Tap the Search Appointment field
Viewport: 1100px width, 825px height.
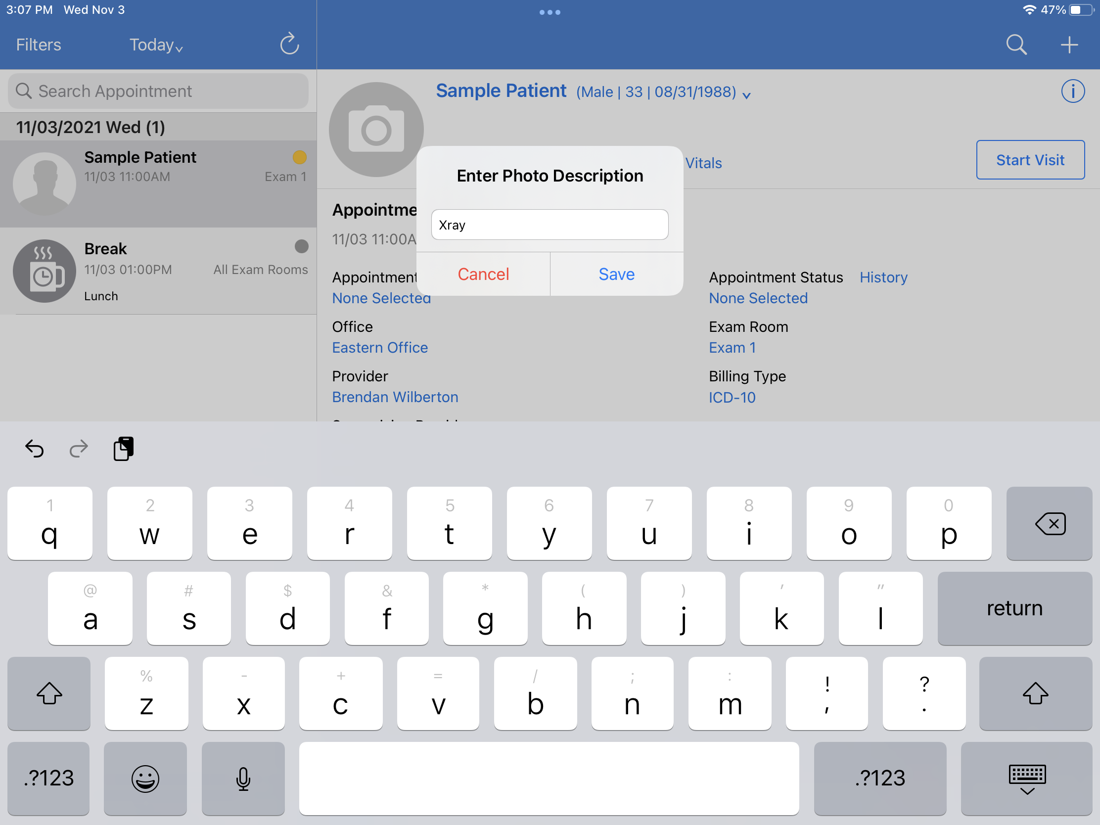158,91
